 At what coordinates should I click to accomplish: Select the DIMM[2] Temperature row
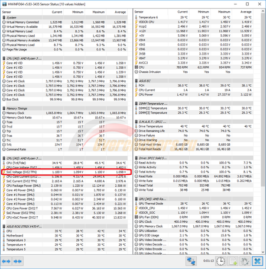pyautogui.click(x=194, y=108)
